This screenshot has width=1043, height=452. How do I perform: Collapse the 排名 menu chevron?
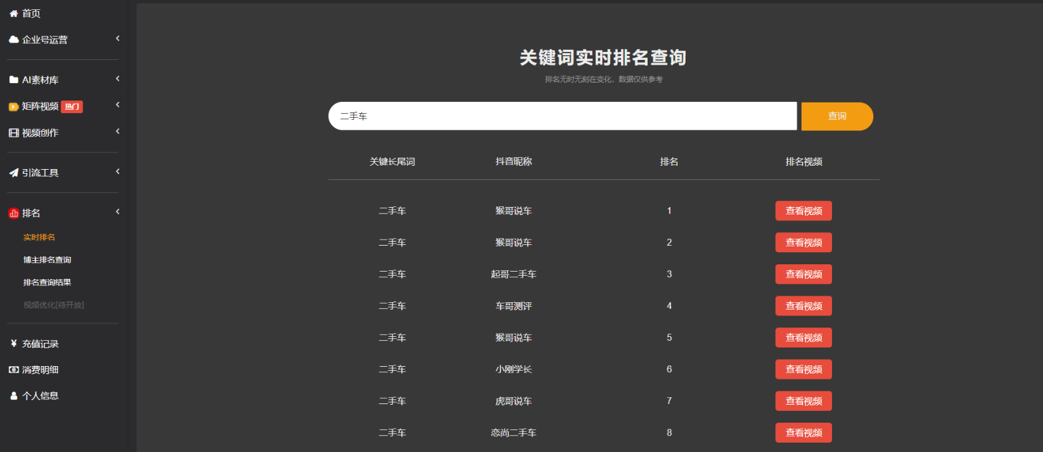coord(117,212)
